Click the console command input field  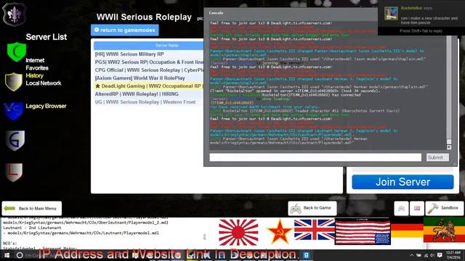point(315,157)
